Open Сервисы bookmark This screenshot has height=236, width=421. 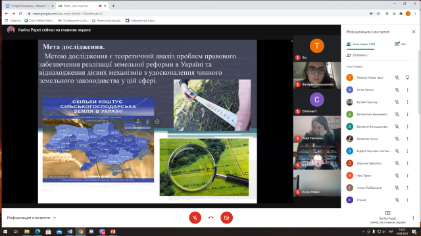pyautogui.click(x=12, y=20)
